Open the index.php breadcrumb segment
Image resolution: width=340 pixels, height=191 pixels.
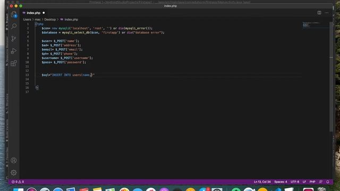(x=71, y=19)
